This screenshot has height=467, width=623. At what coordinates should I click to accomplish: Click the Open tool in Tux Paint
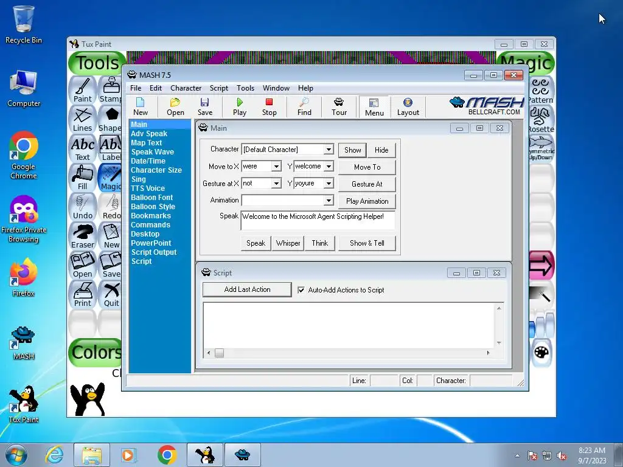click(82, 265)
